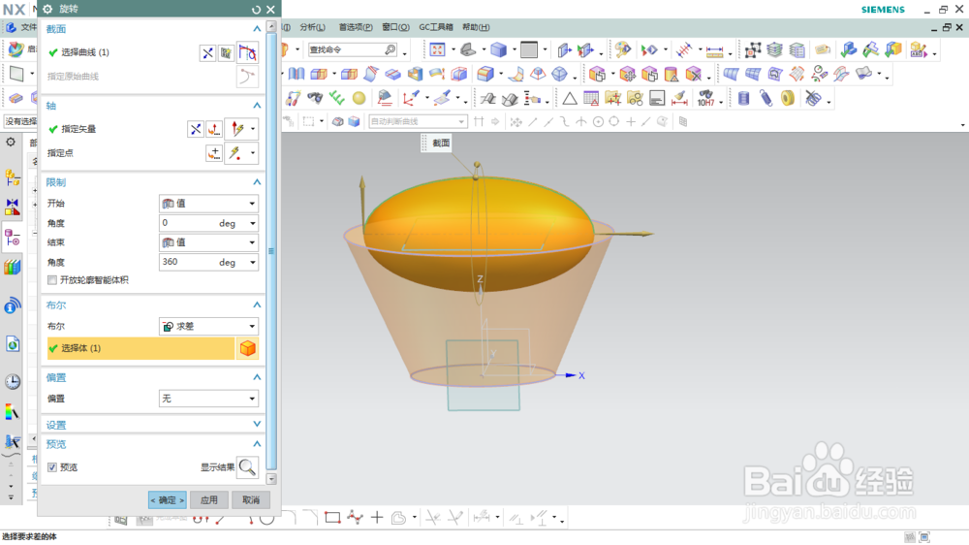The width and height of the screenshot is (969, 545).
Task: Click the Fit view icon in toolbar
Action: tap(437, 49)
